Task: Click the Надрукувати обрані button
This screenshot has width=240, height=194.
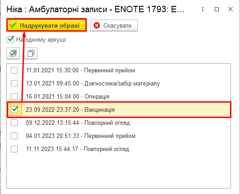Action: click(47, 25)
